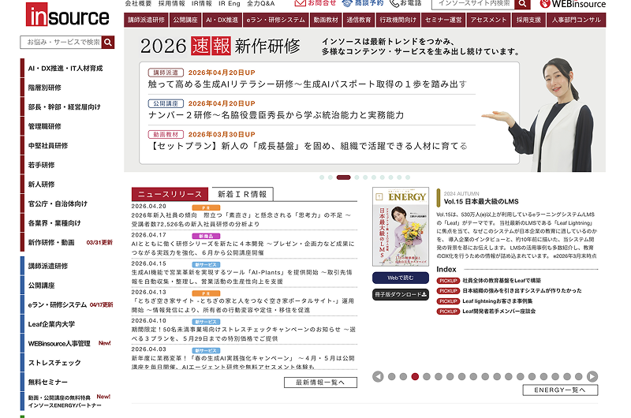Screen dimensions: 631x418
Task: Open the 商談予約 handshake link
Action: click(363, 3)
